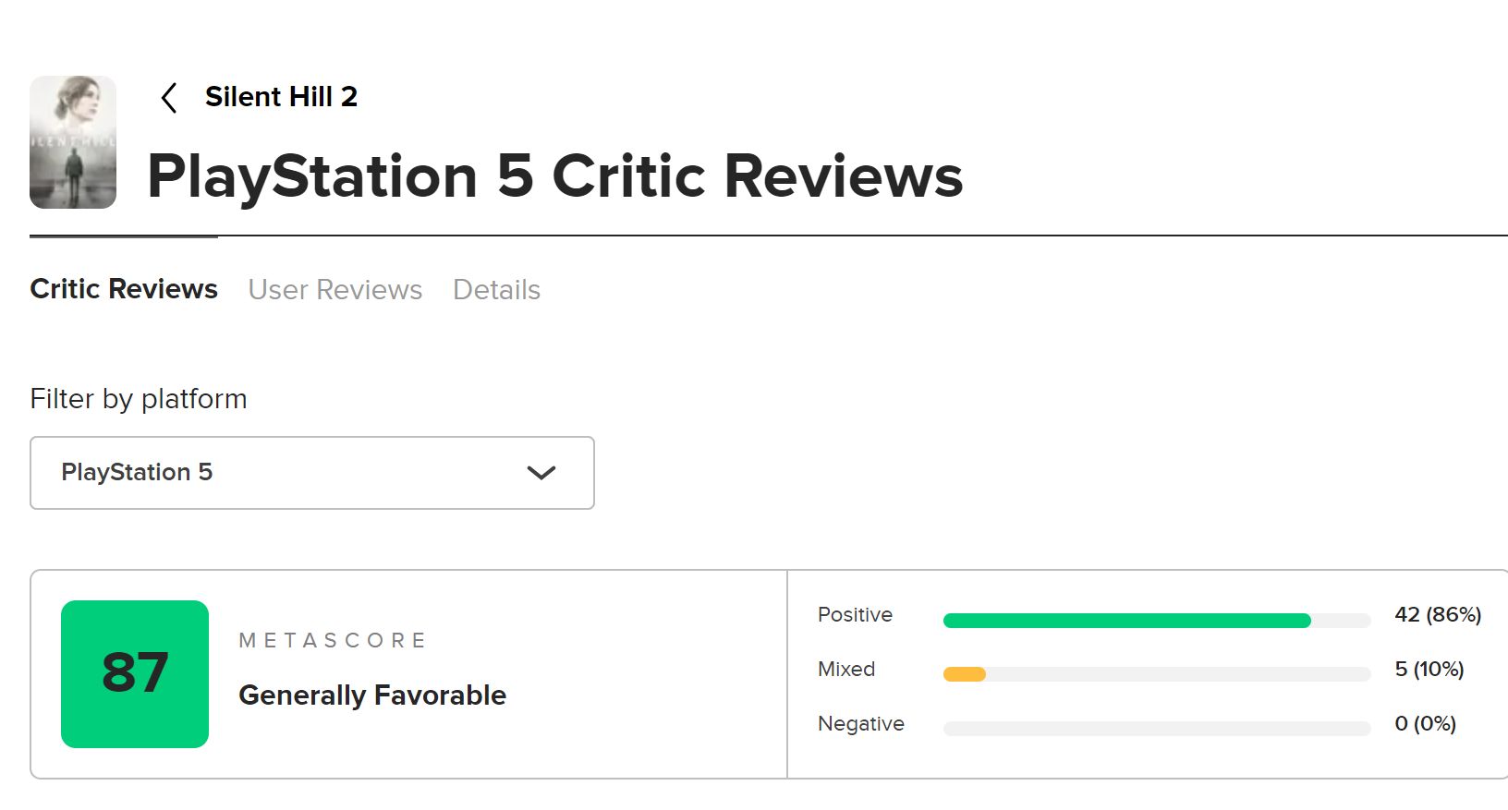Click the back chevron arrow icon
Image resolution: width=1508 pixels, height=810 pixels.
[x=169, y=98]
